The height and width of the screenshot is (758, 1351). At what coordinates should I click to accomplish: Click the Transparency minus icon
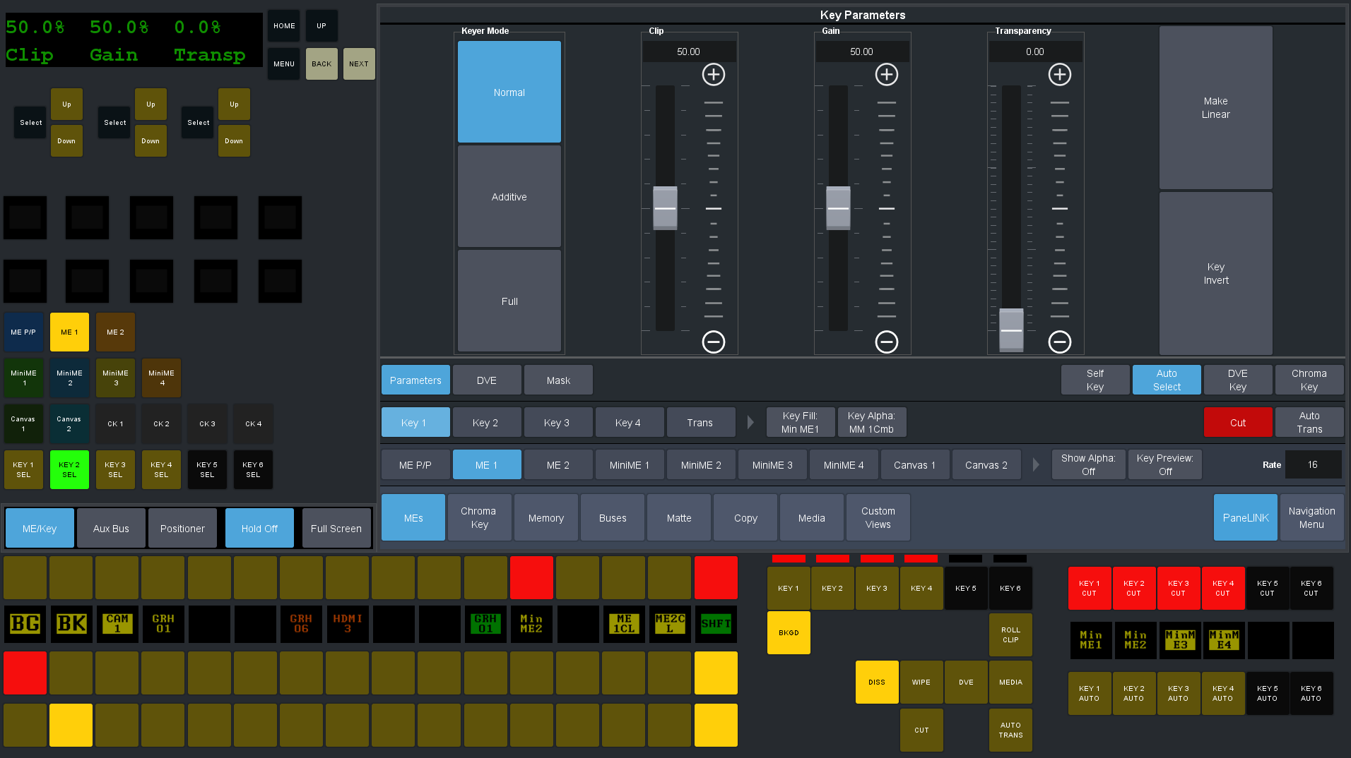[x=1060, y=342]
